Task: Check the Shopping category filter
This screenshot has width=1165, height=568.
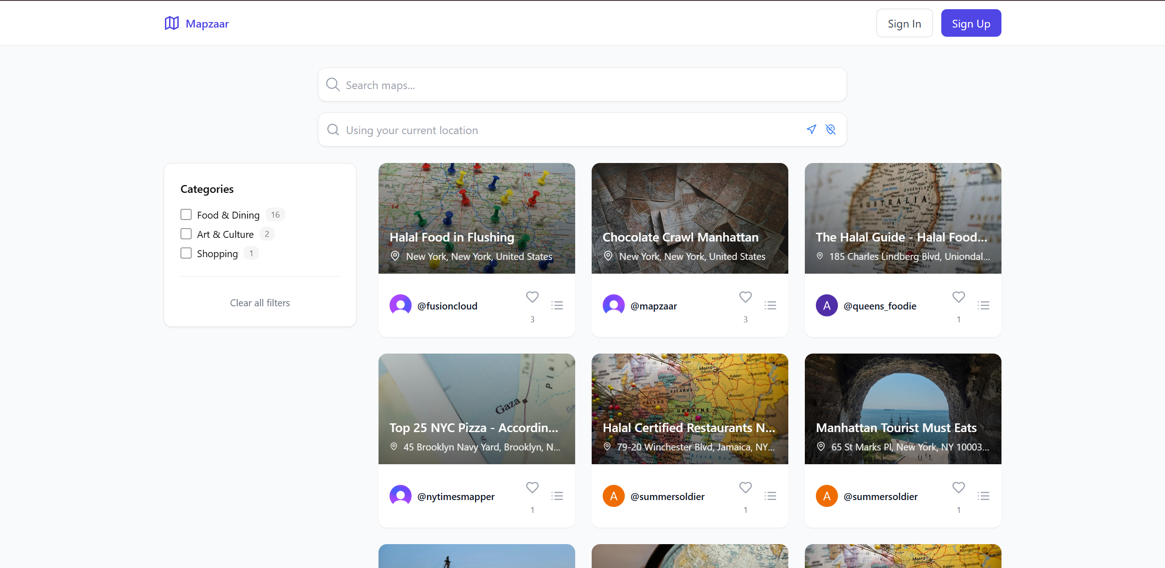Action: [x=186, y=253]
